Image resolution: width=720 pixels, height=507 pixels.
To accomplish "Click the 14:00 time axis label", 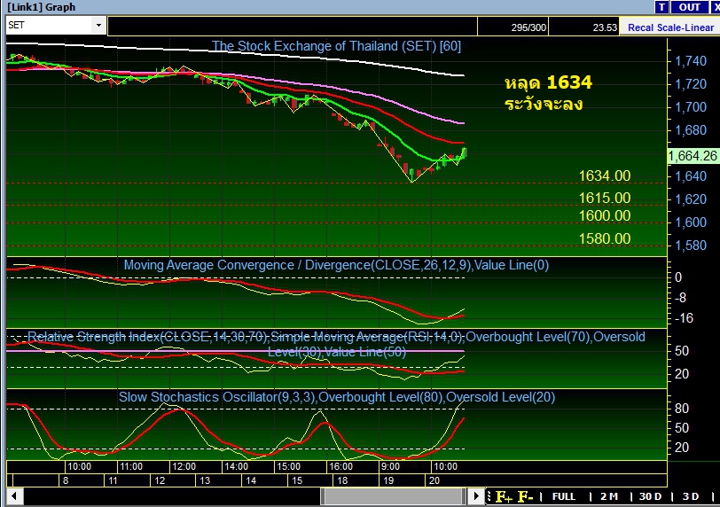I will pos(236,466).
